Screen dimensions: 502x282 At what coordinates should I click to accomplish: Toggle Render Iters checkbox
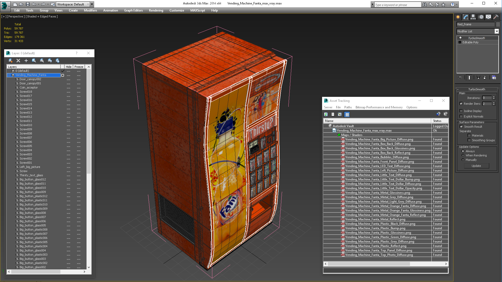(461, 104)
